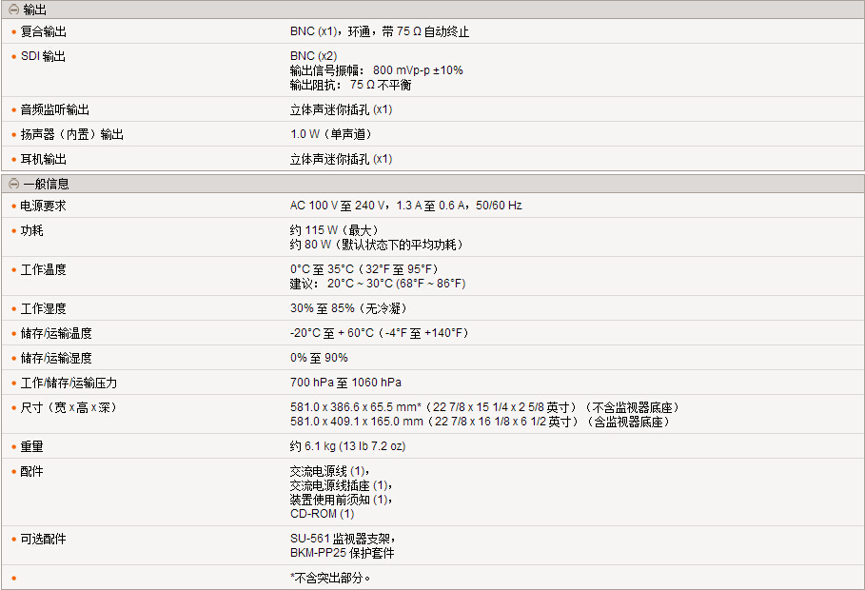Click the 尺寸（宽 x 高 x 深）label
865x590 pixels.
(69, 407)
